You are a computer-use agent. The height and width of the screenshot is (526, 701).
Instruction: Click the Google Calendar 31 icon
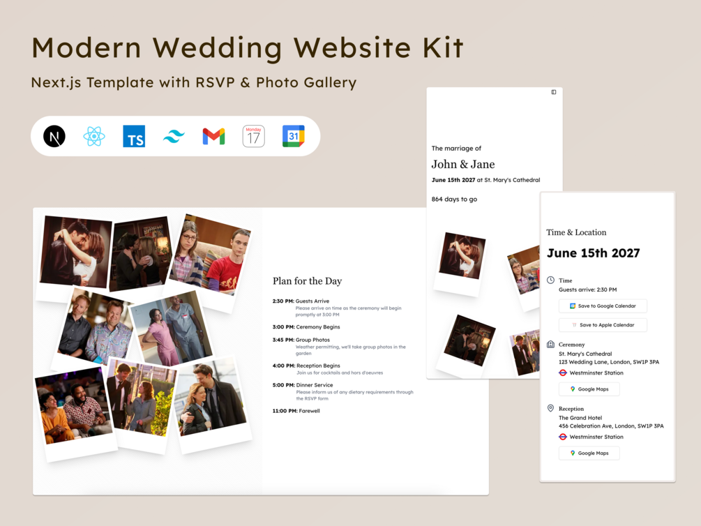293,137
